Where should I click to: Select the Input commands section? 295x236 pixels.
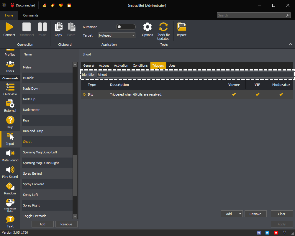[x=10, y=139]
